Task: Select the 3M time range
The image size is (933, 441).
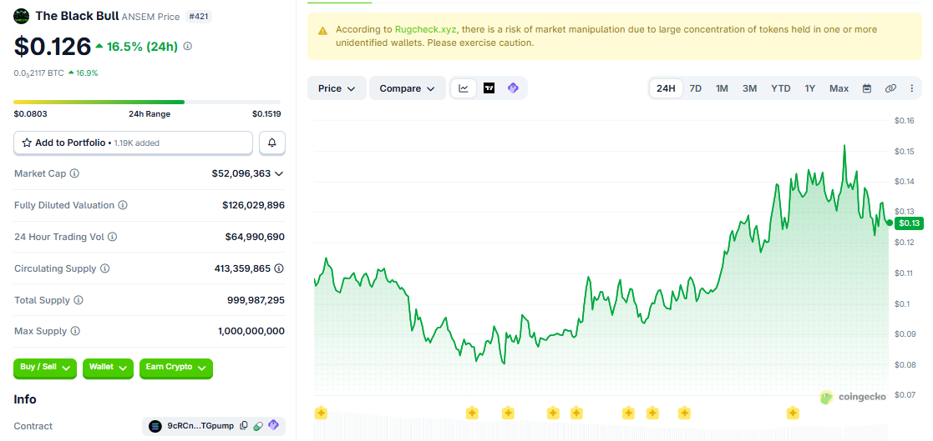Action: coord(750,88)
